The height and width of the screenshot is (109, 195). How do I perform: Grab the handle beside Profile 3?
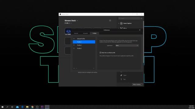(74, 48)
